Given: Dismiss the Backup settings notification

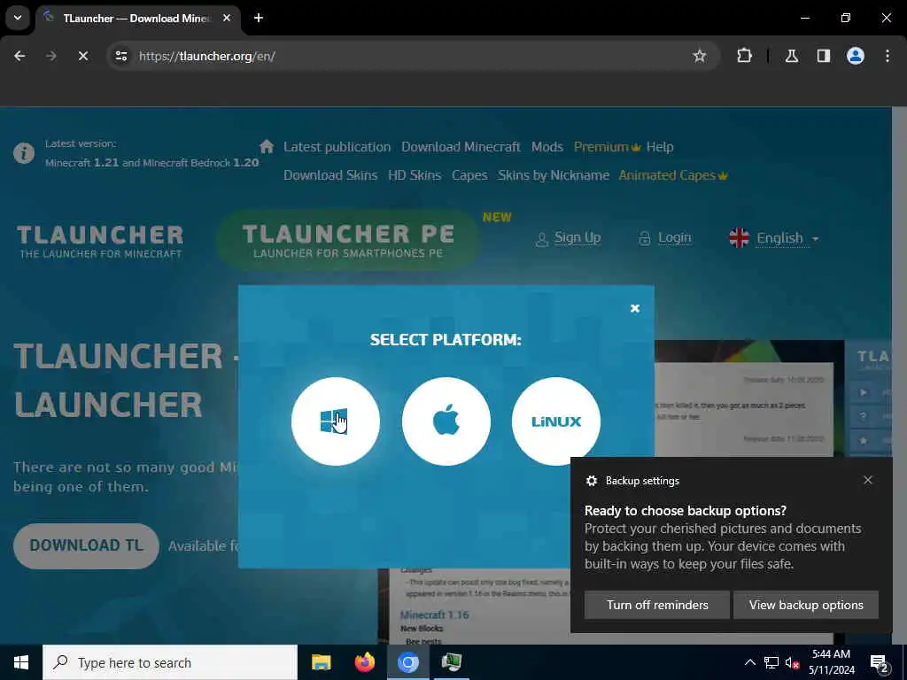Looking at the screenshot, I should 868,480.
